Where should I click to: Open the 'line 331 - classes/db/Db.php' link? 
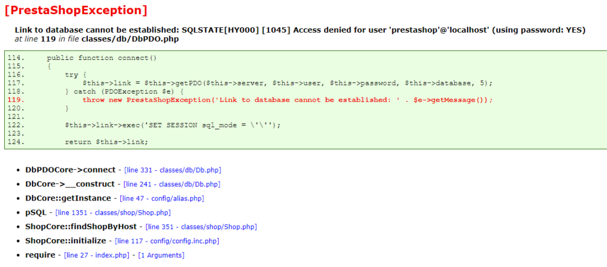[172, 170]
